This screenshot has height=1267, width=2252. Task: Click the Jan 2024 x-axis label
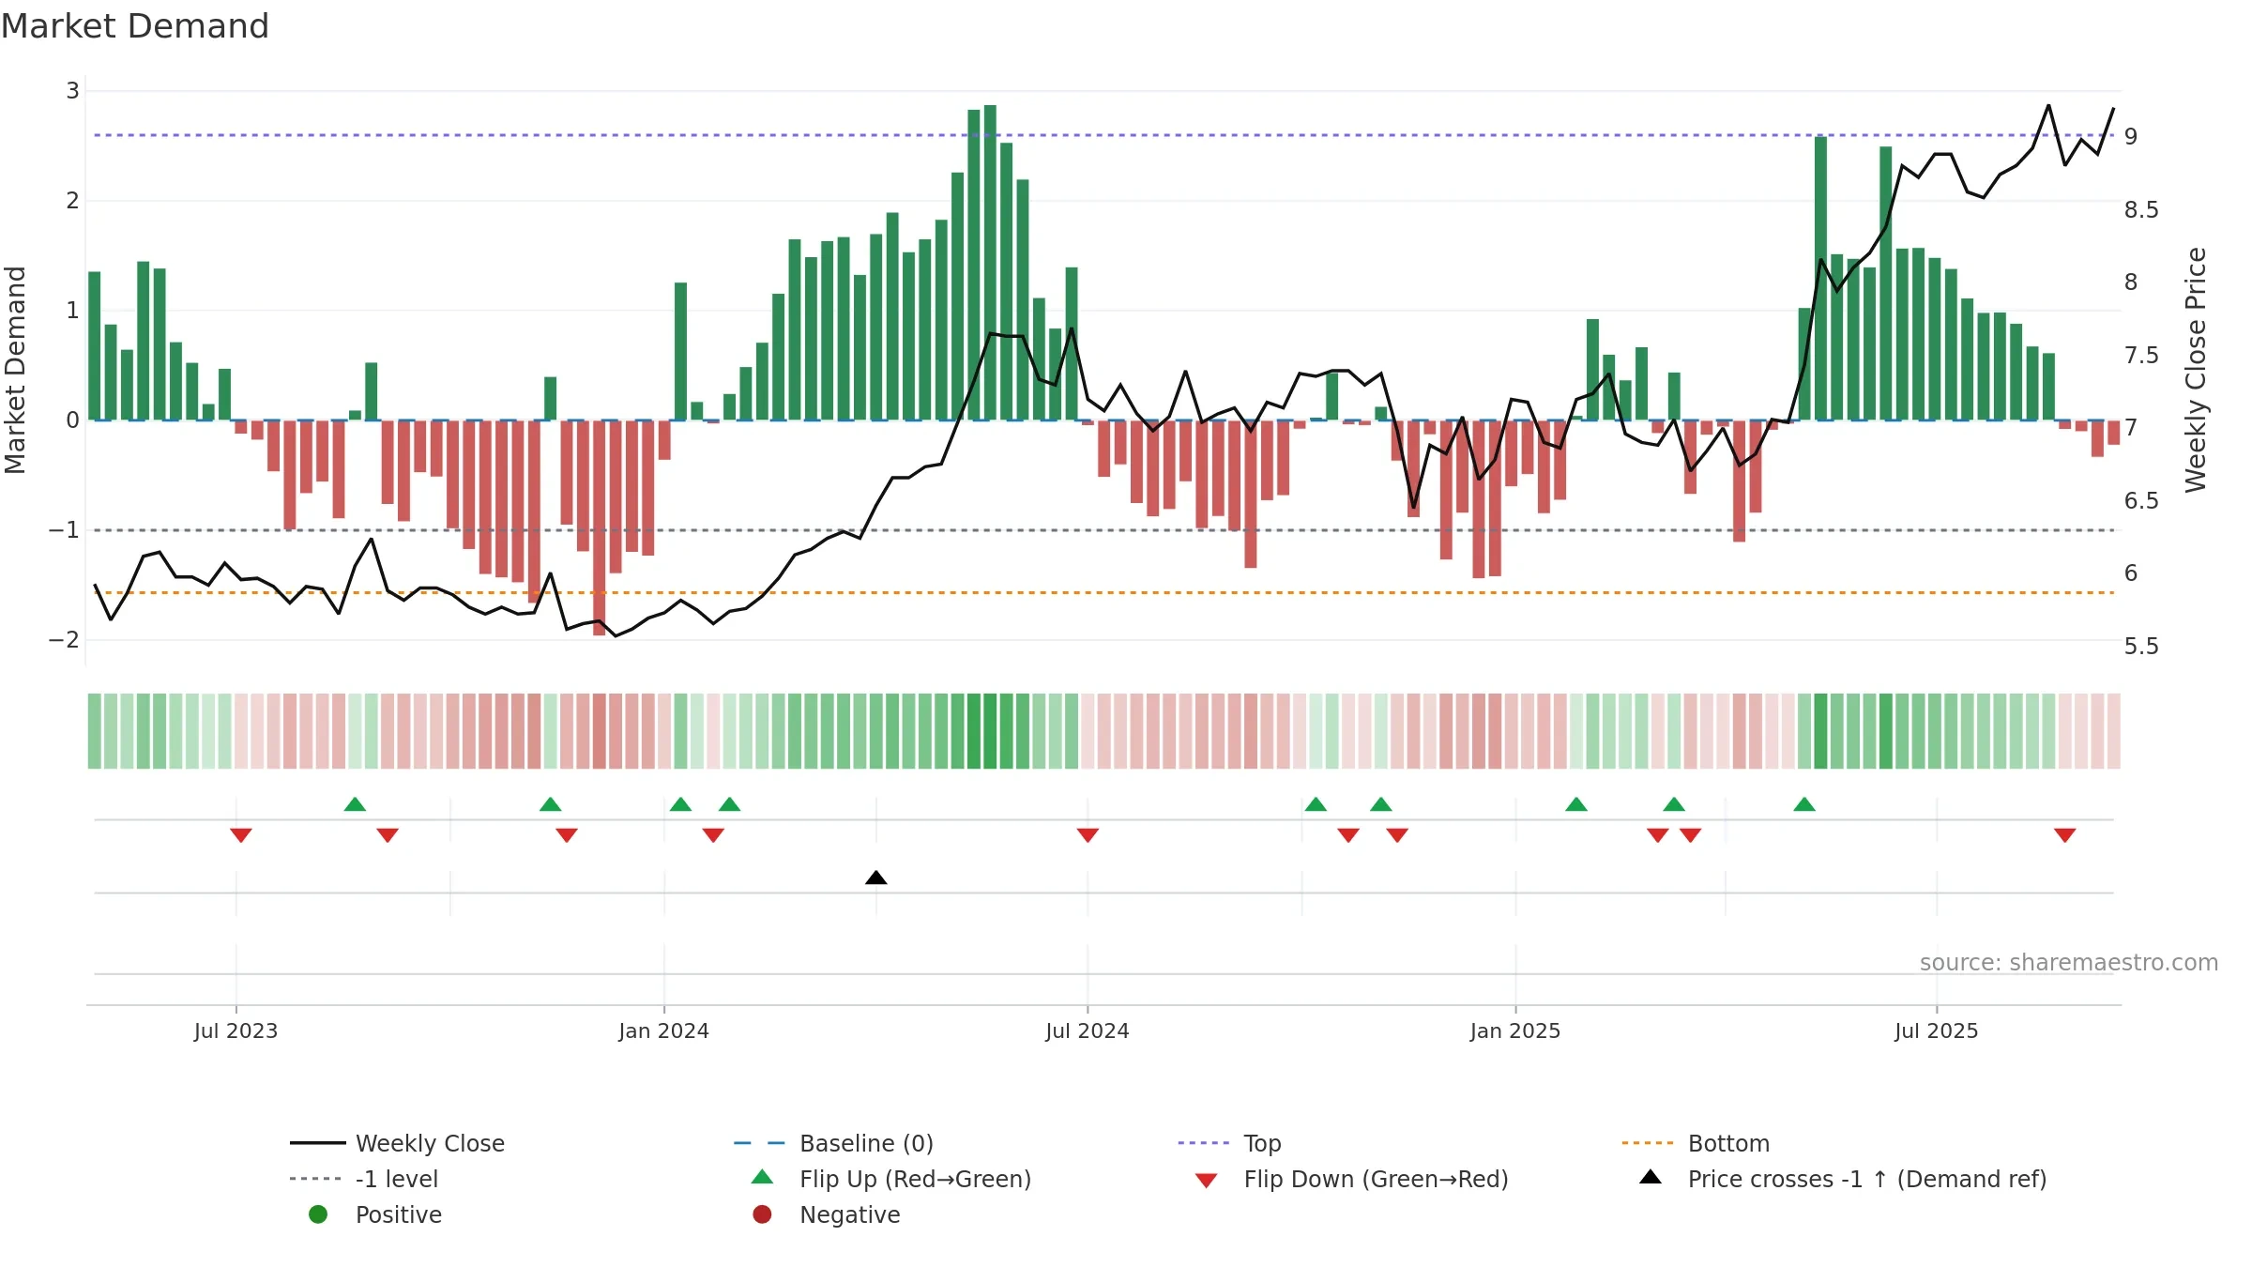[663, 1031]
